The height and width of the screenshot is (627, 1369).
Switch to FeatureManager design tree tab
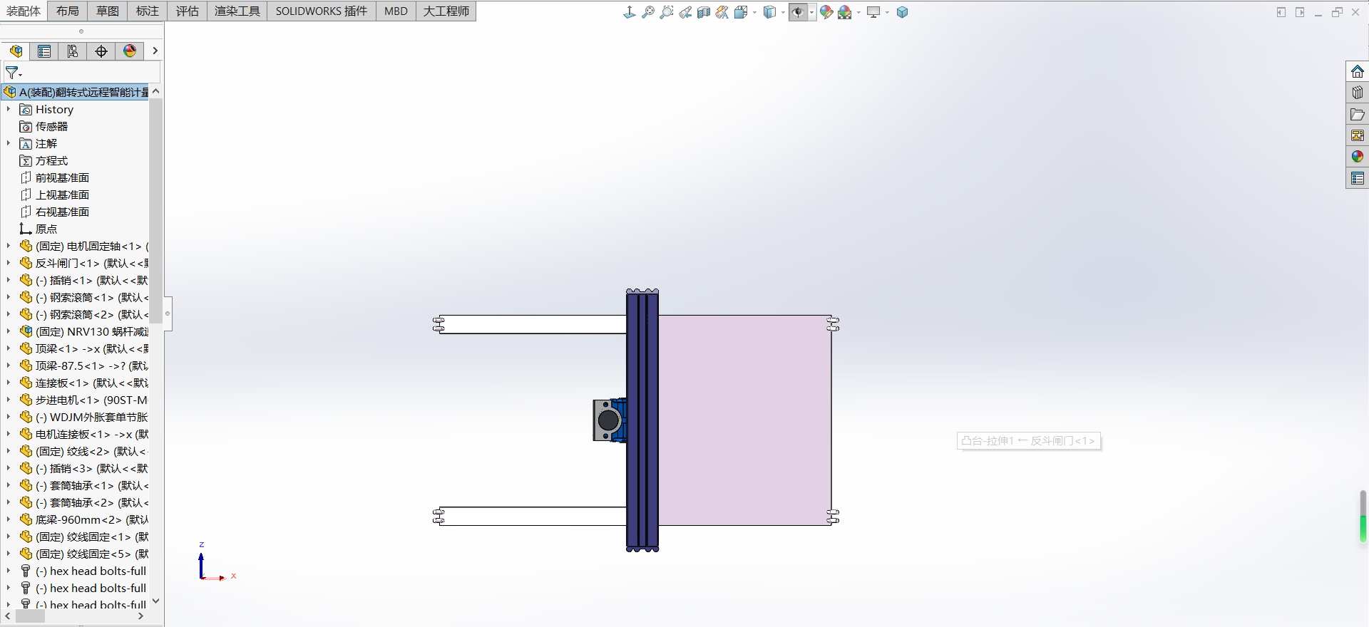[16, 51]
